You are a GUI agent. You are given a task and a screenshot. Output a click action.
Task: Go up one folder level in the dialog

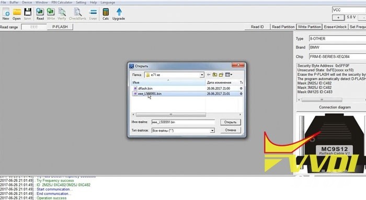[215, 75]
